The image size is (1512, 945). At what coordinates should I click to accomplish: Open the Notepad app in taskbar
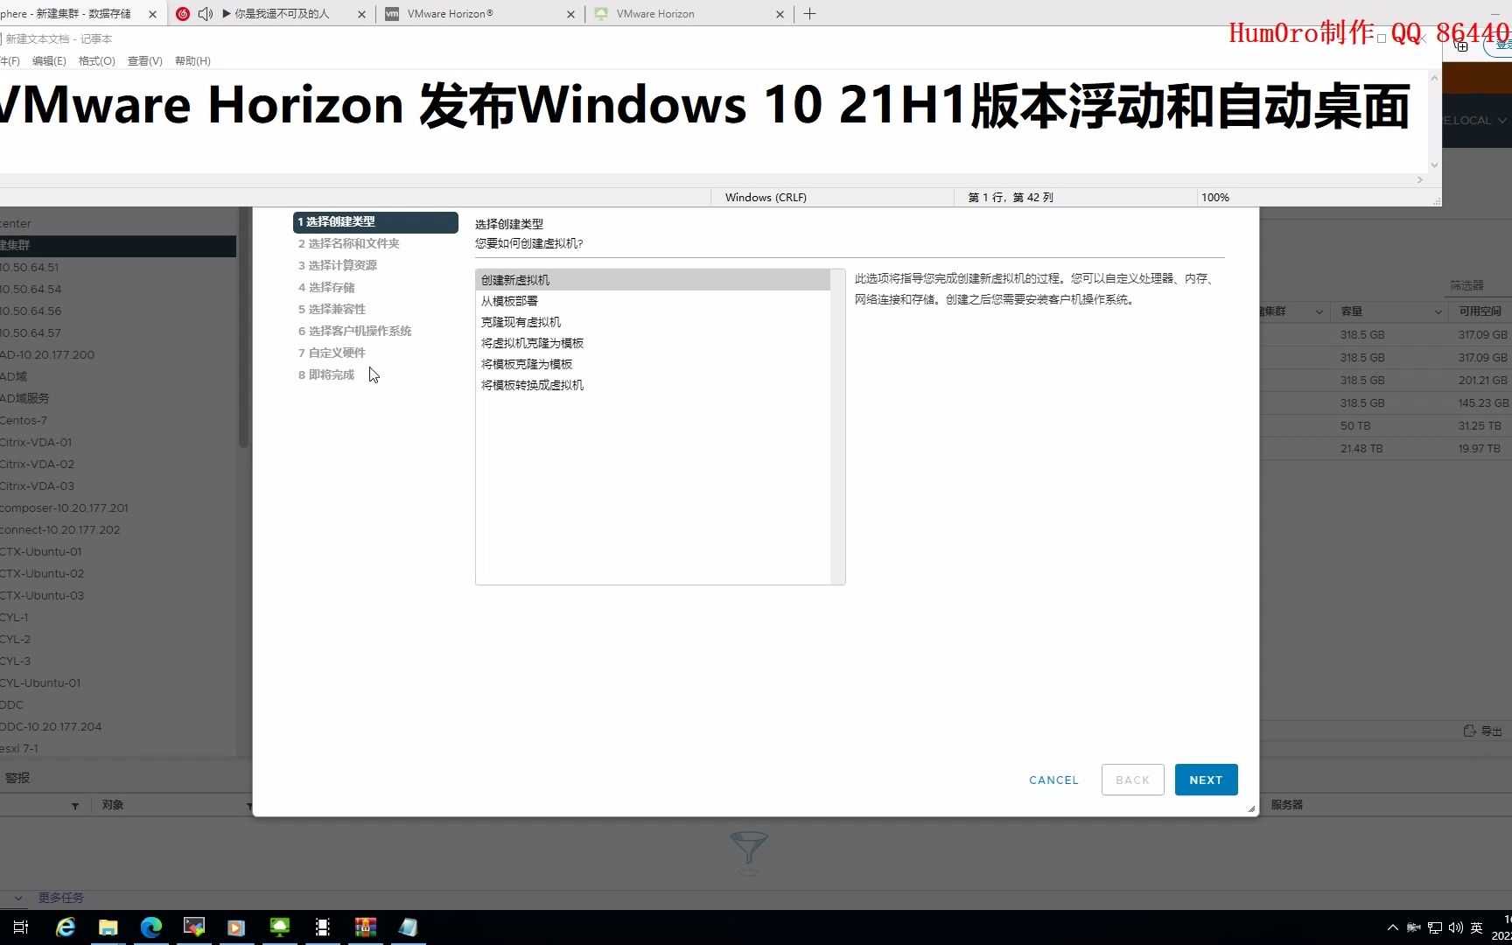click(x=409, y=927)
